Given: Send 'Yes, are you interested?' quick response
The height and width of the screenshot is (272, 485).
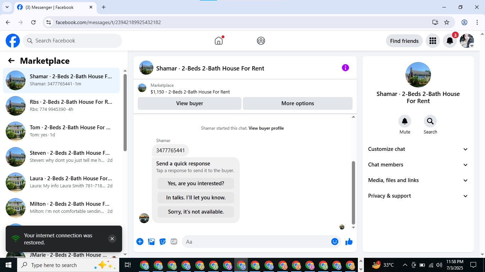Looking at the screenshot, I should pos(196,183).
